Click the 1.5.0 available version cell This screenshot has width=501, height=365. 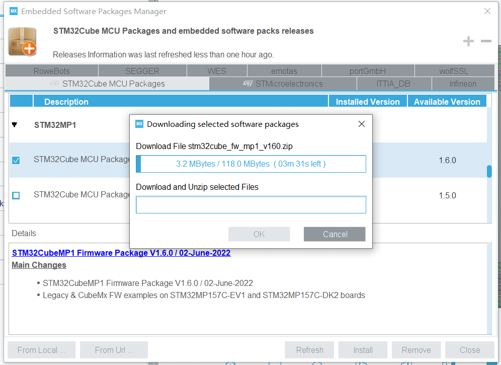click(447, 195)
